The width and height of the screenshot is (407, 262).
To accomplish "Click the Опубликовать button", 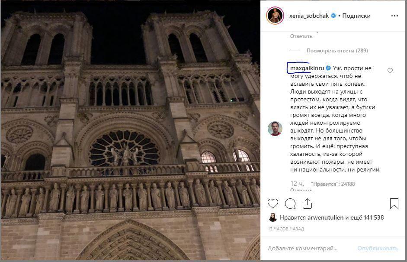I will pyautogui.click(x=378, y=249).
